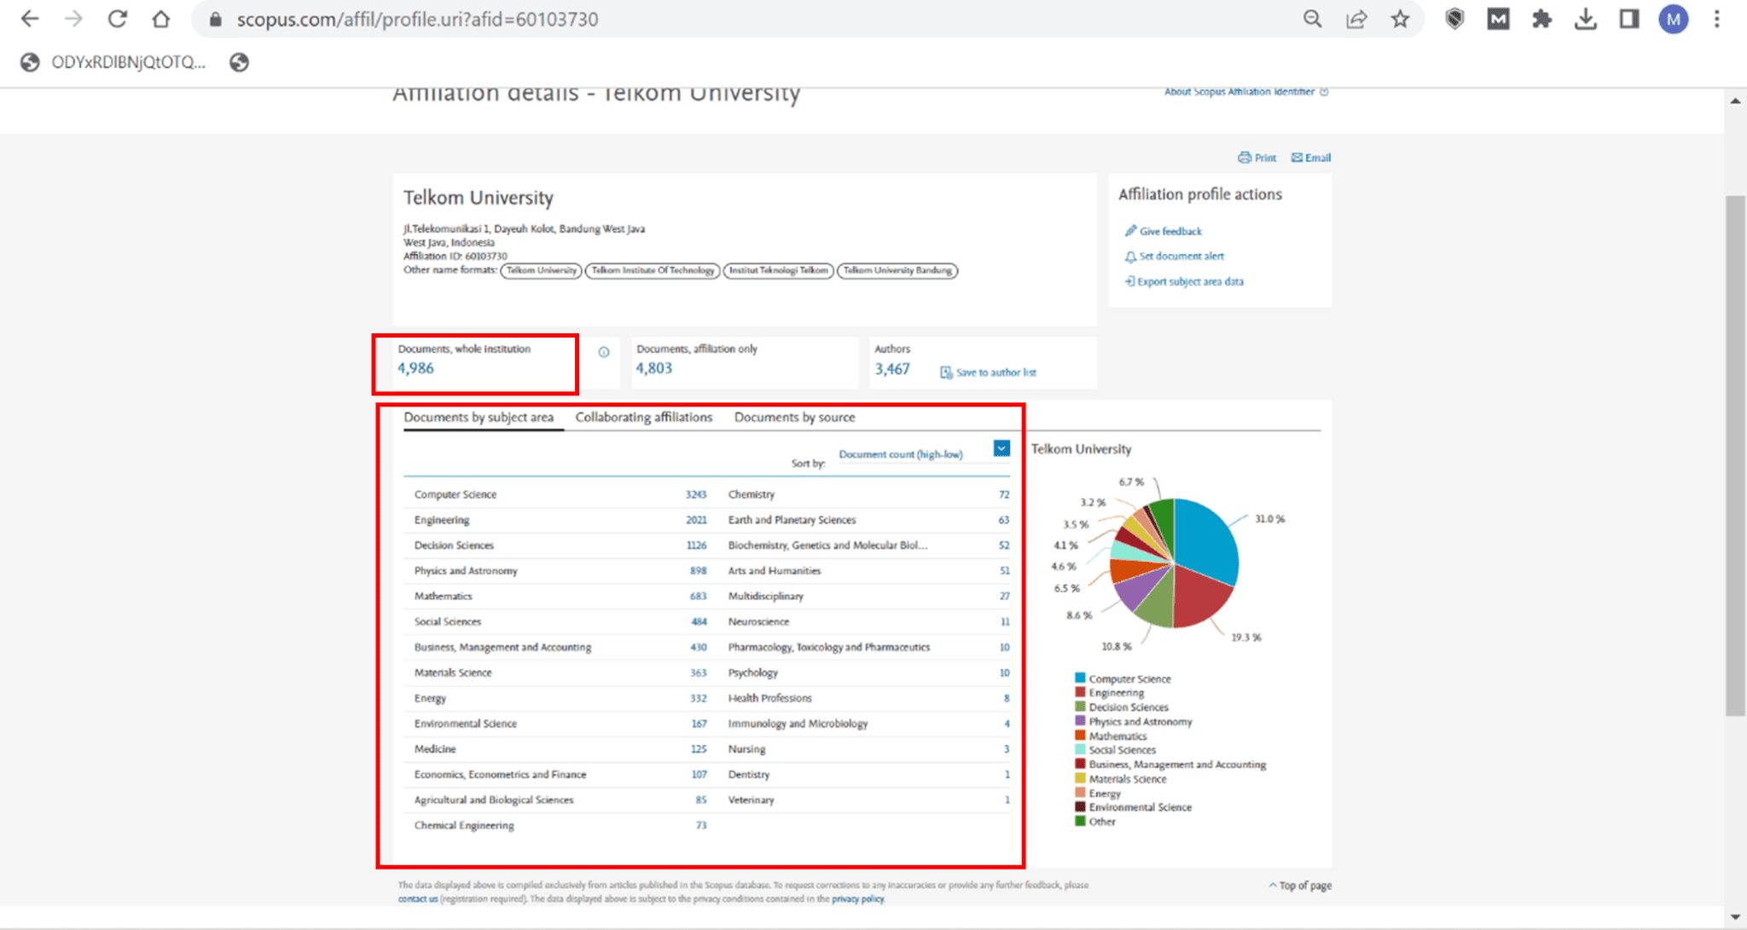
Task: Switch to Collaborating affiliations tab
Action: click(x=643, y=417)
